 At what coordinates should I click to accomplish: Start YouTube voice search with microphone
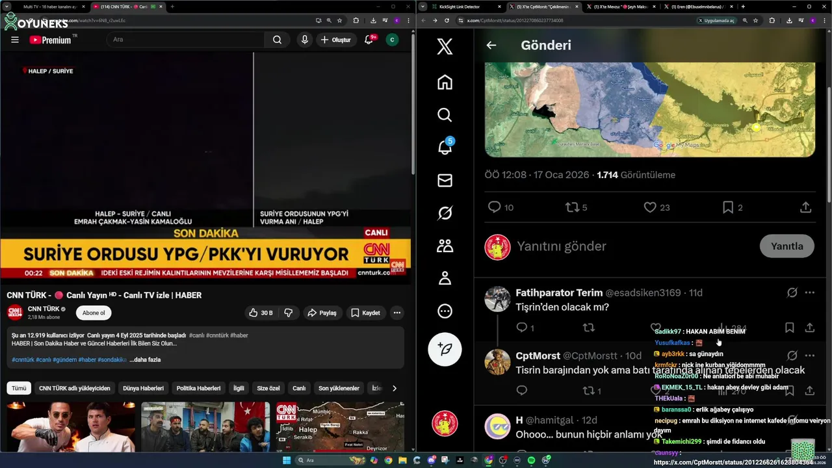pos(304,40)
